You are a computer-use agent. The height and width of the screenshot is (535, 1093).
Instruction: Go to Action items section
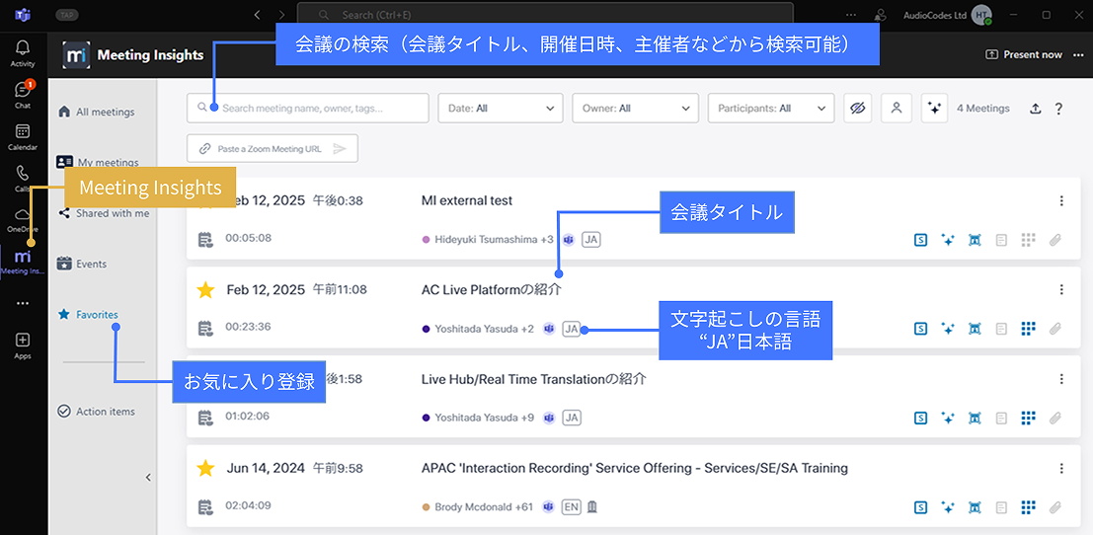tap(104, 412)
